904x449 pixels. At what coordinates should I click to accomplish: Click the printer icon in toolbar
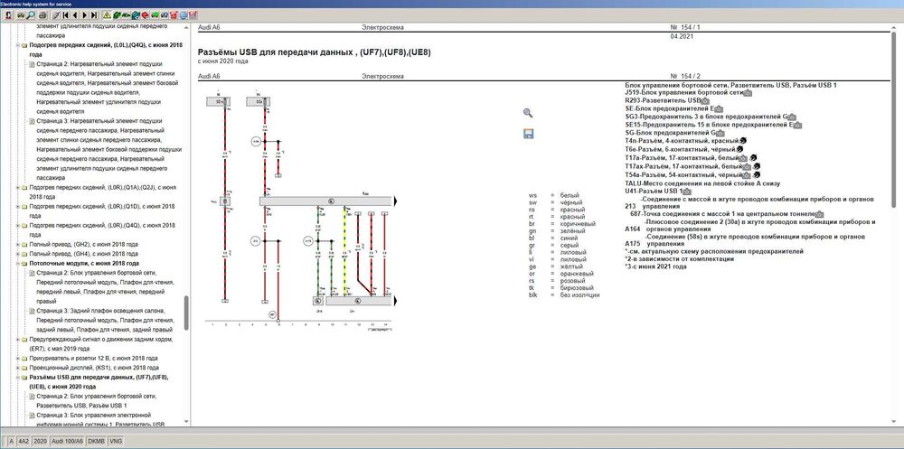42,15
